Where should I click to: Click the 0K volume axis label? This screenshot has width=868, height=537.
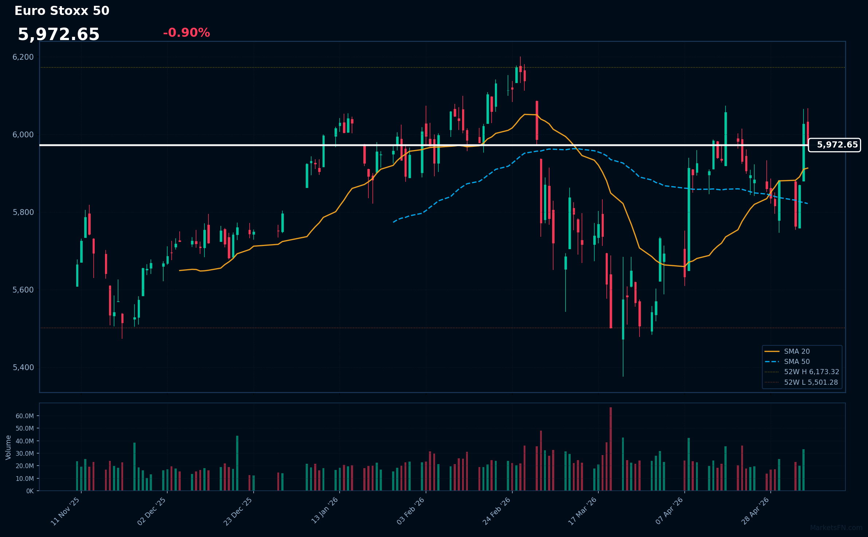30,491
